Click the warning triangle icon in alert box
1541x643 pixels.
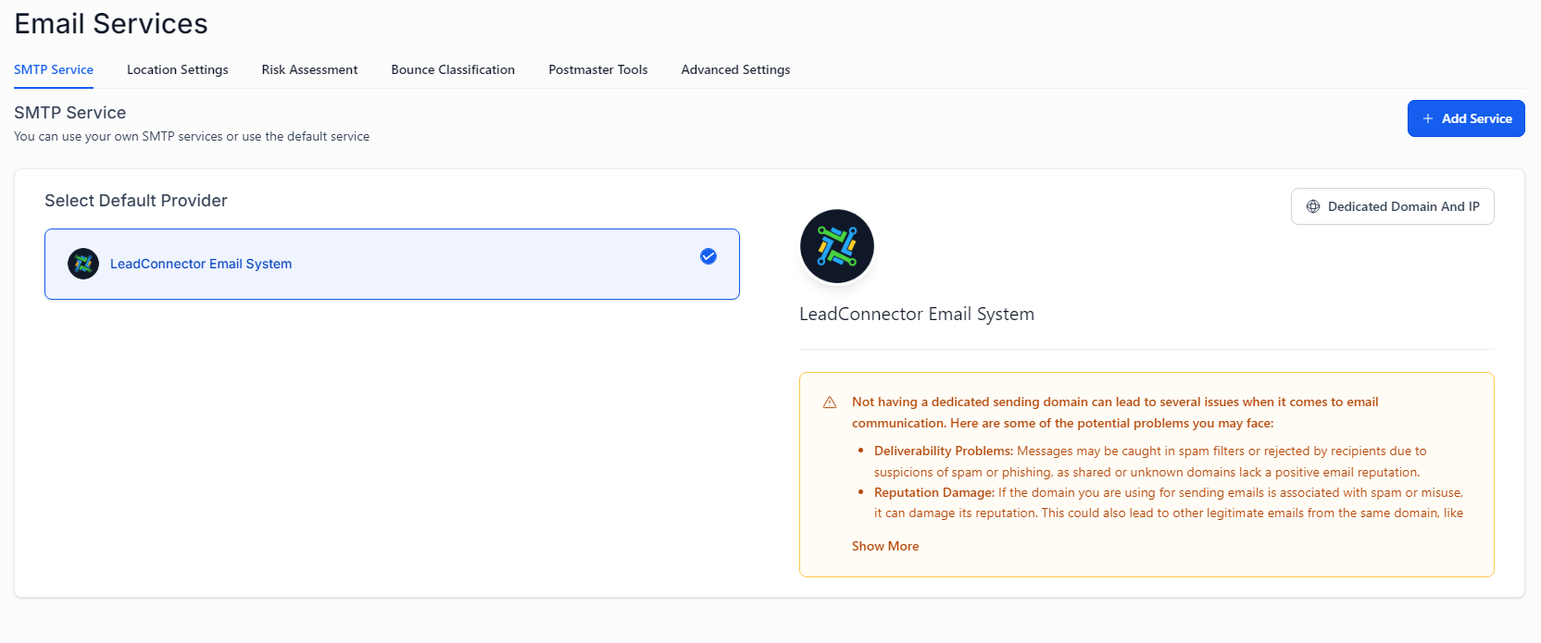point(830,402)
